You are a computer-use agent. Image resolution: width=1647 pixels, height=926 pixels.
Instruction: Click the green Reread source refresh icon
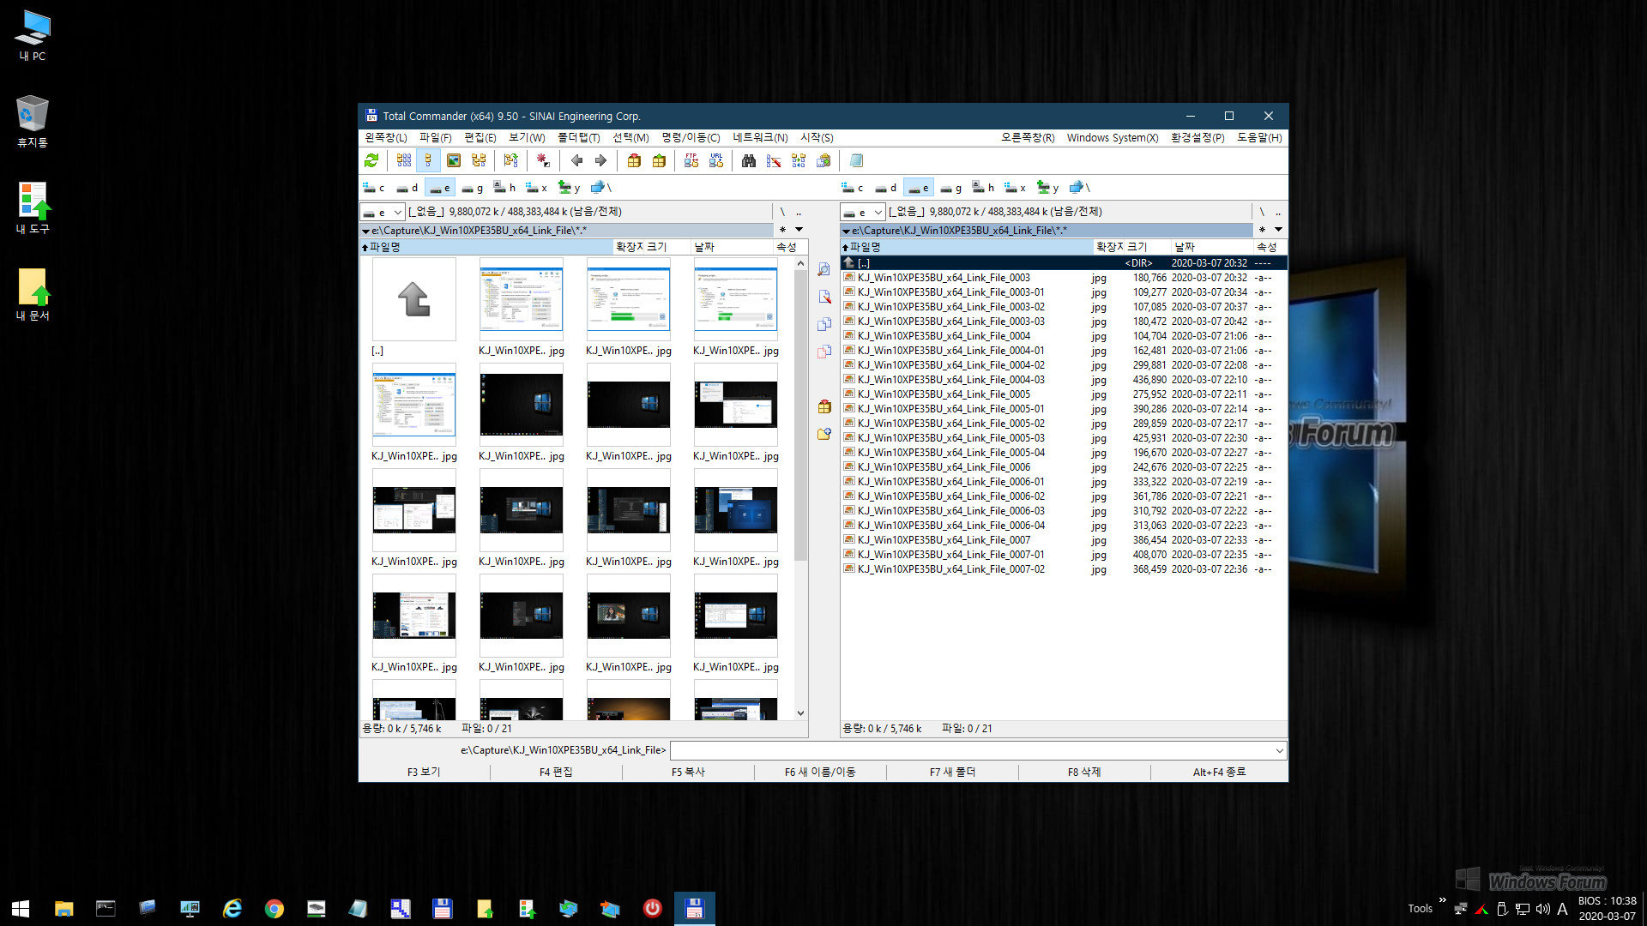(x=371, y=160)
